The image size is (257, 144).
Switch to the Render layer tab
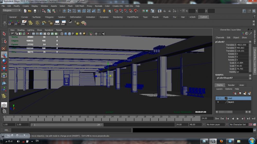tap(231, 85)
